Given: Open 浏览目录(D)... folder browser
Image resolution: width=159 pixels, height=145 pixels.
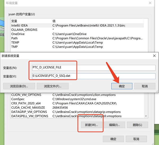Looking at the screenshot, I should [19, 86].
